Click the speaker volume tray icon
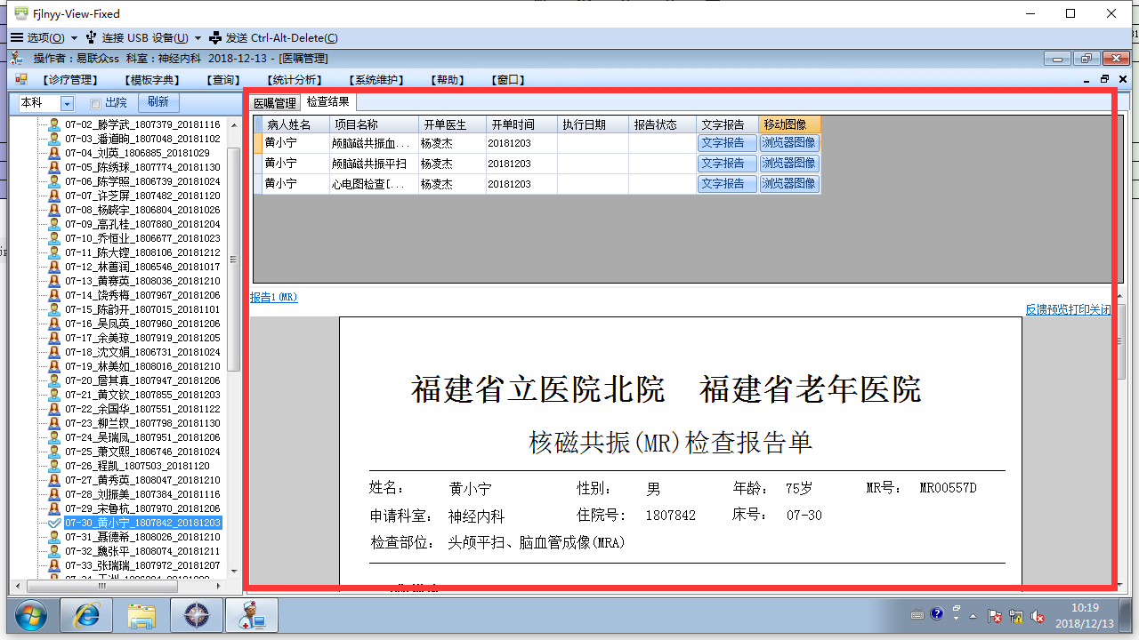 [x=1038, y=616]
